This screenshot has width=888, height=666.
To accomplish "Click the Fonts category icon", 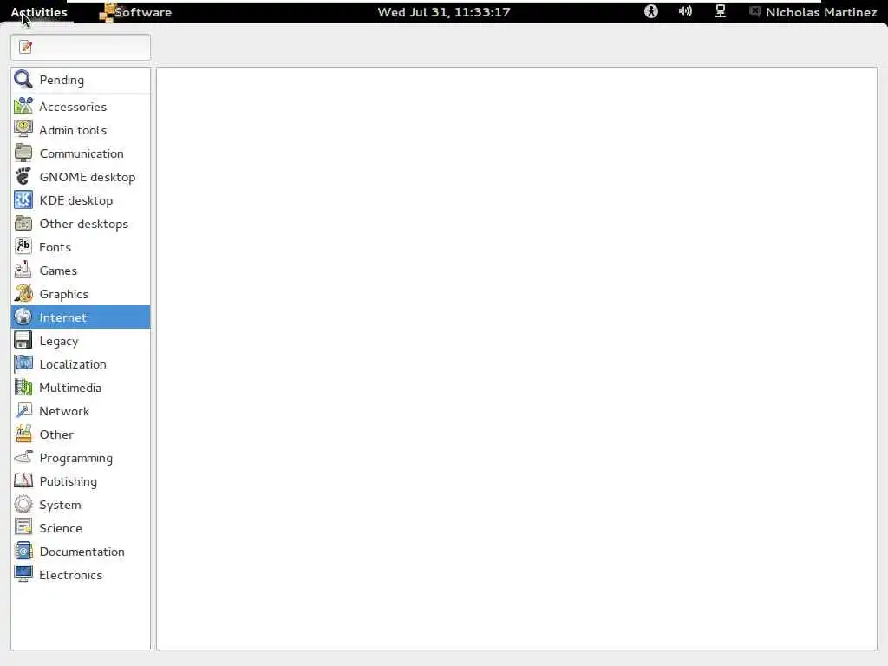I will pyautogui.click(x=23, y=247).
